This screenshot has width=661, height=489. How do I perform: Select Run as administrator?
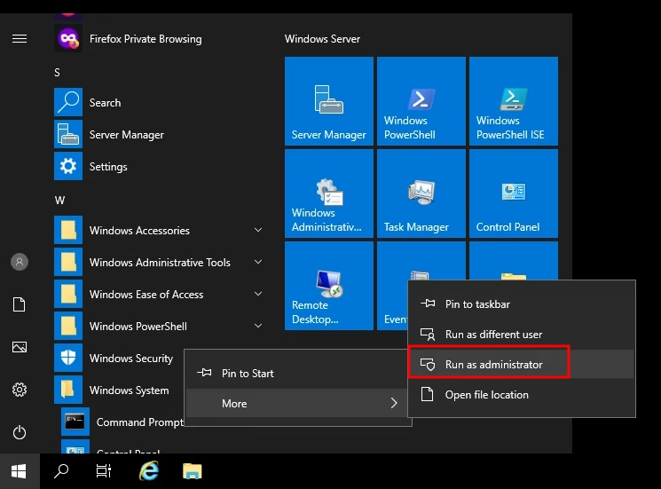coord(493,365)
